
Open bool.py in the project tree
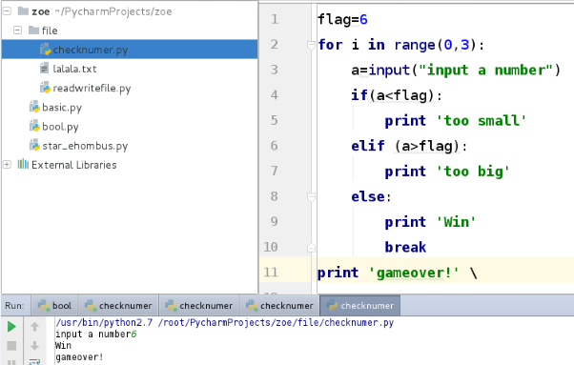coord(60,127)
